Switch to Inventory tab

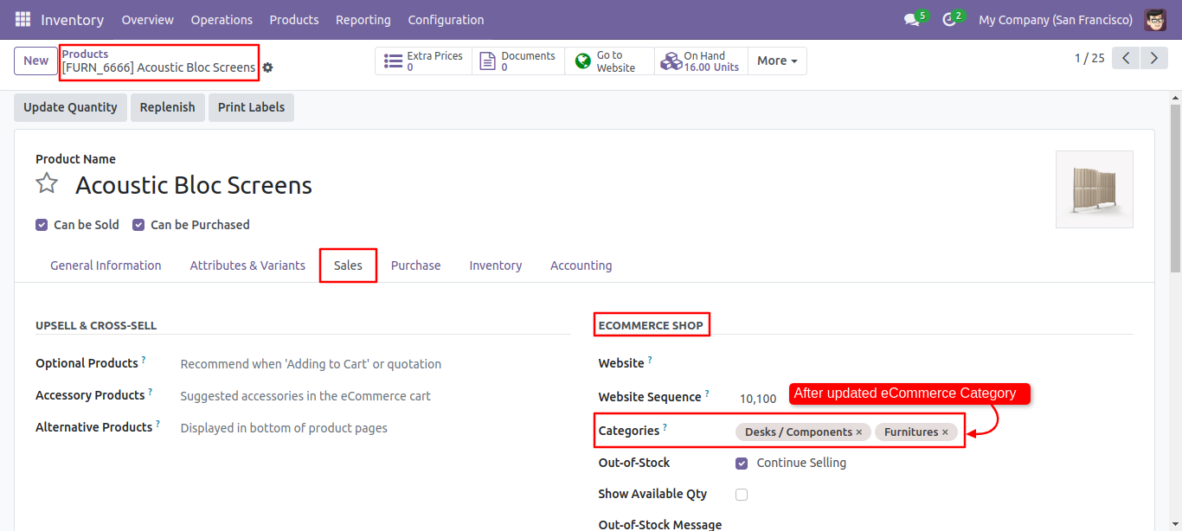495,265
